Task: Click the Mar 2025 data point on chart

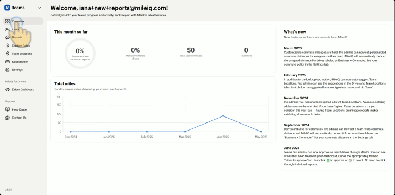Action: point(185,132)
